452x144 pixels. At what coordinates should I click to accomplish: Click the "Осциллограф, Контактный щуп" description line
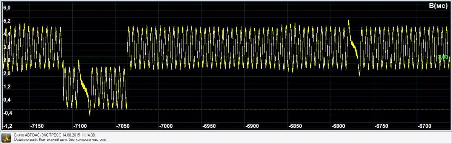[x=60, y=139]
